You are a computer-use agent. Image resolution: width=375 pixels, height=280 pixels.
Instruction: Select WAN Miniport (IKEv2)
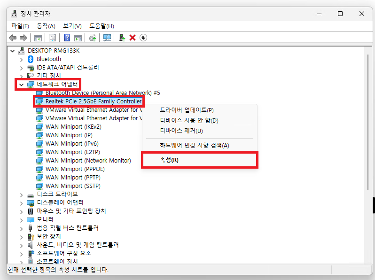73,127
